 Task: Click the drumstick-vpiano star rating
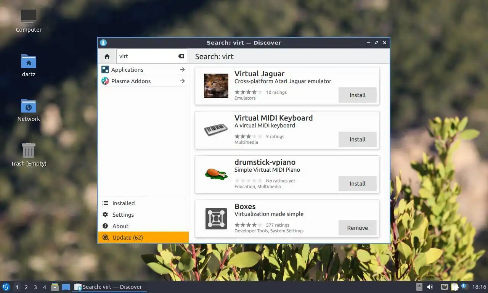pyautogui.click(x=248, y=180)
